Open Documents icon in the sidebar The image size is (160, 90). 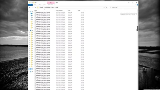pyautogui.click(x=31, y=17)
